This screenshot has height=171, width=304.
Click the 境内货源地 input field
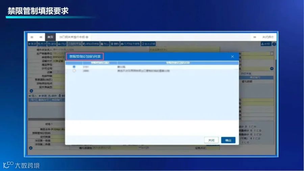pyautogui.click(x=115, y=148)
